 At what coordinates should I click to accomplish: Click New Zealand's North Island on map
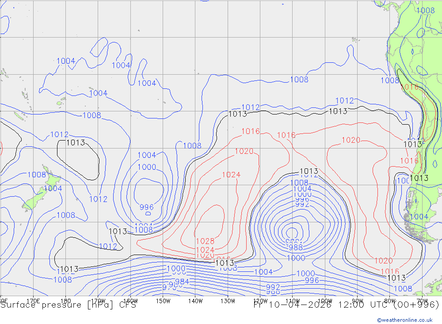(52, 181)
